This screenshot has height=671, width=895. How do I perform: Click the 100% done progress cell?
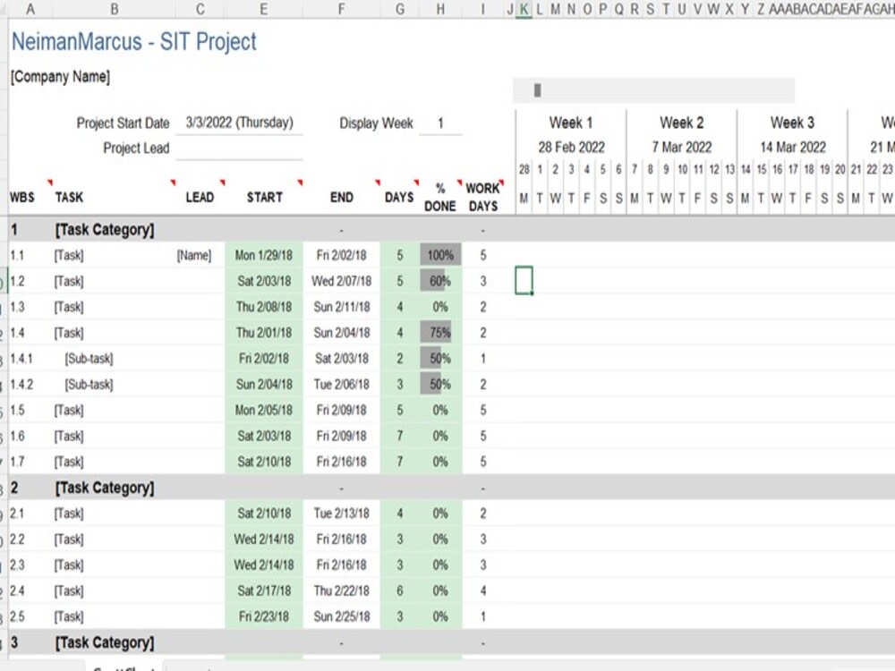[440, 255]
